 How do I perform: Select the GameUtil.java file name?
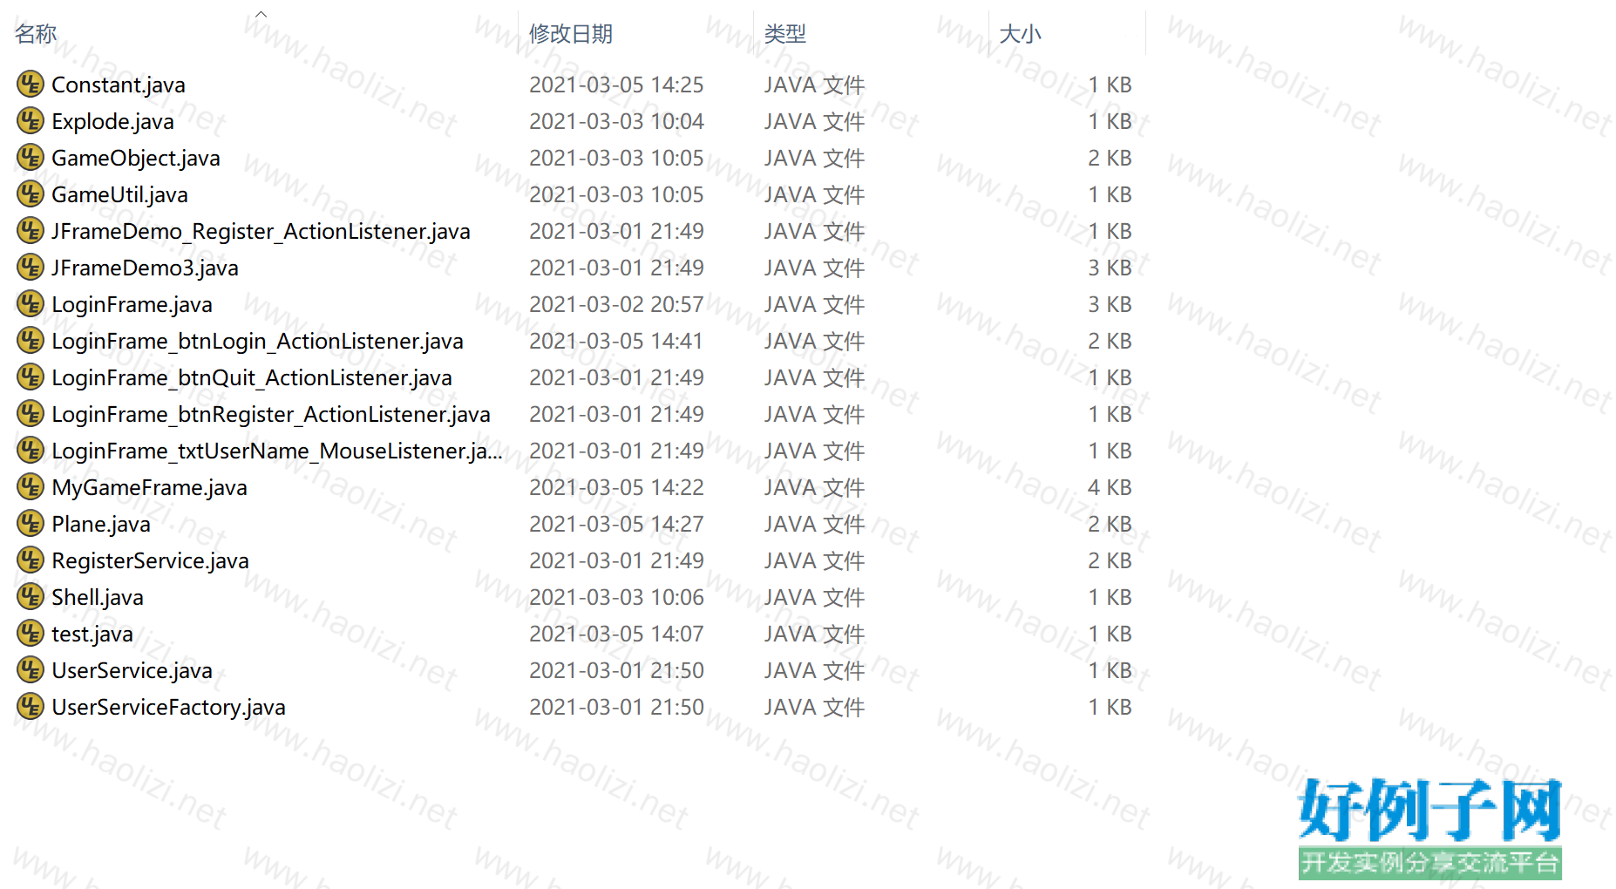click(x=119, y=194)
